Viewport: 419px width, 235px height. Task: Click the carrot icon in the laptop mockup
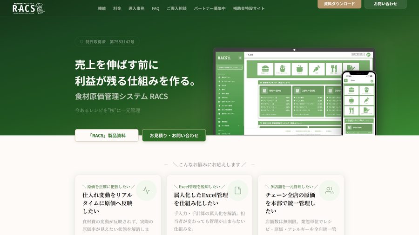[317, 69]
